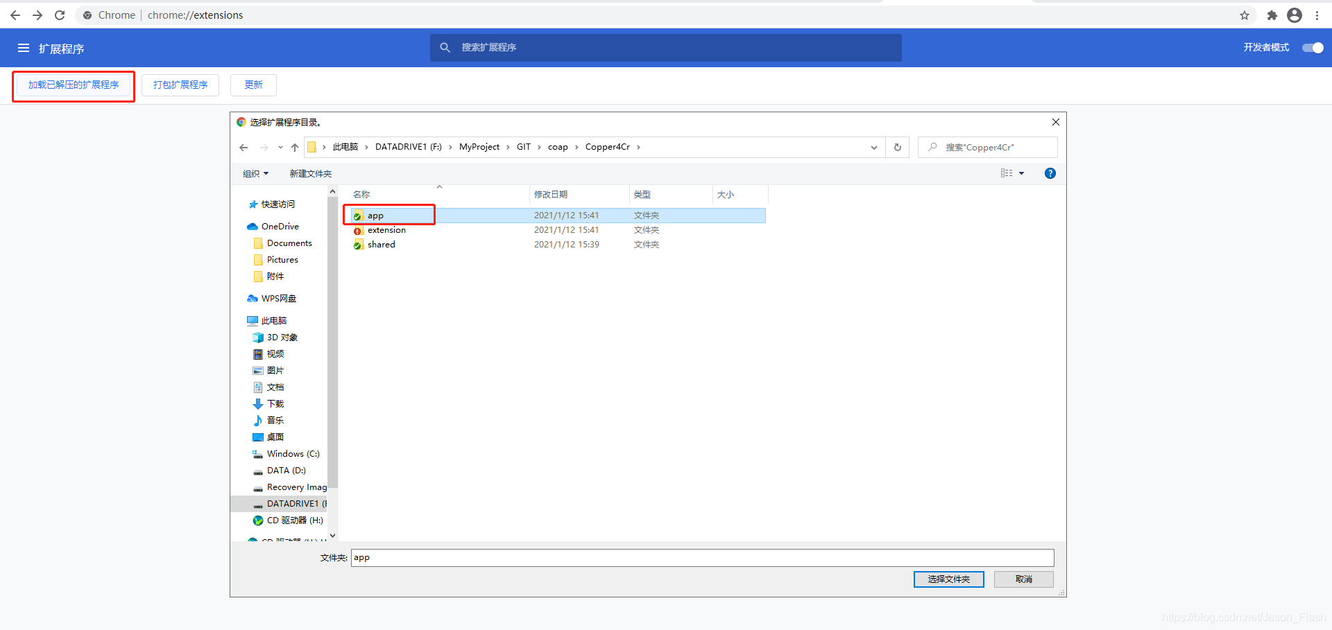
Task: Open Documents under OneDrive
Action: (x=289, y=243)
